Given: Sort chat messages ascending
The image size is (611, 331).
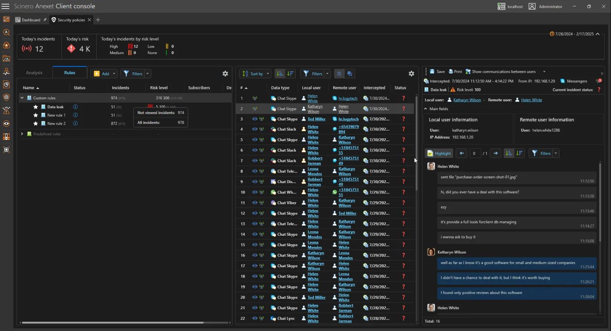Looking at the screenshot, I should pos(509,153).
